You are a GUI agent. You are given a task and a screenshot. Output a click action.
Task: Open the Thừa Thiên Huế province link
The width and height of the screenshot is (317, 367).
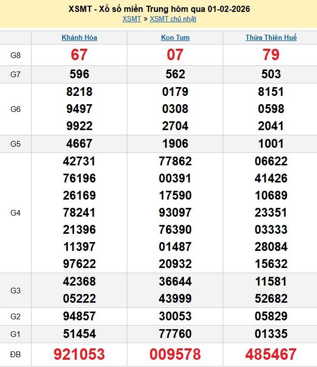(271, 37)
